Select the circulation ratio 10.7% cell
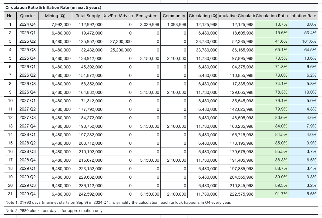This screenshot has width=322, height=218. [272, 25]
